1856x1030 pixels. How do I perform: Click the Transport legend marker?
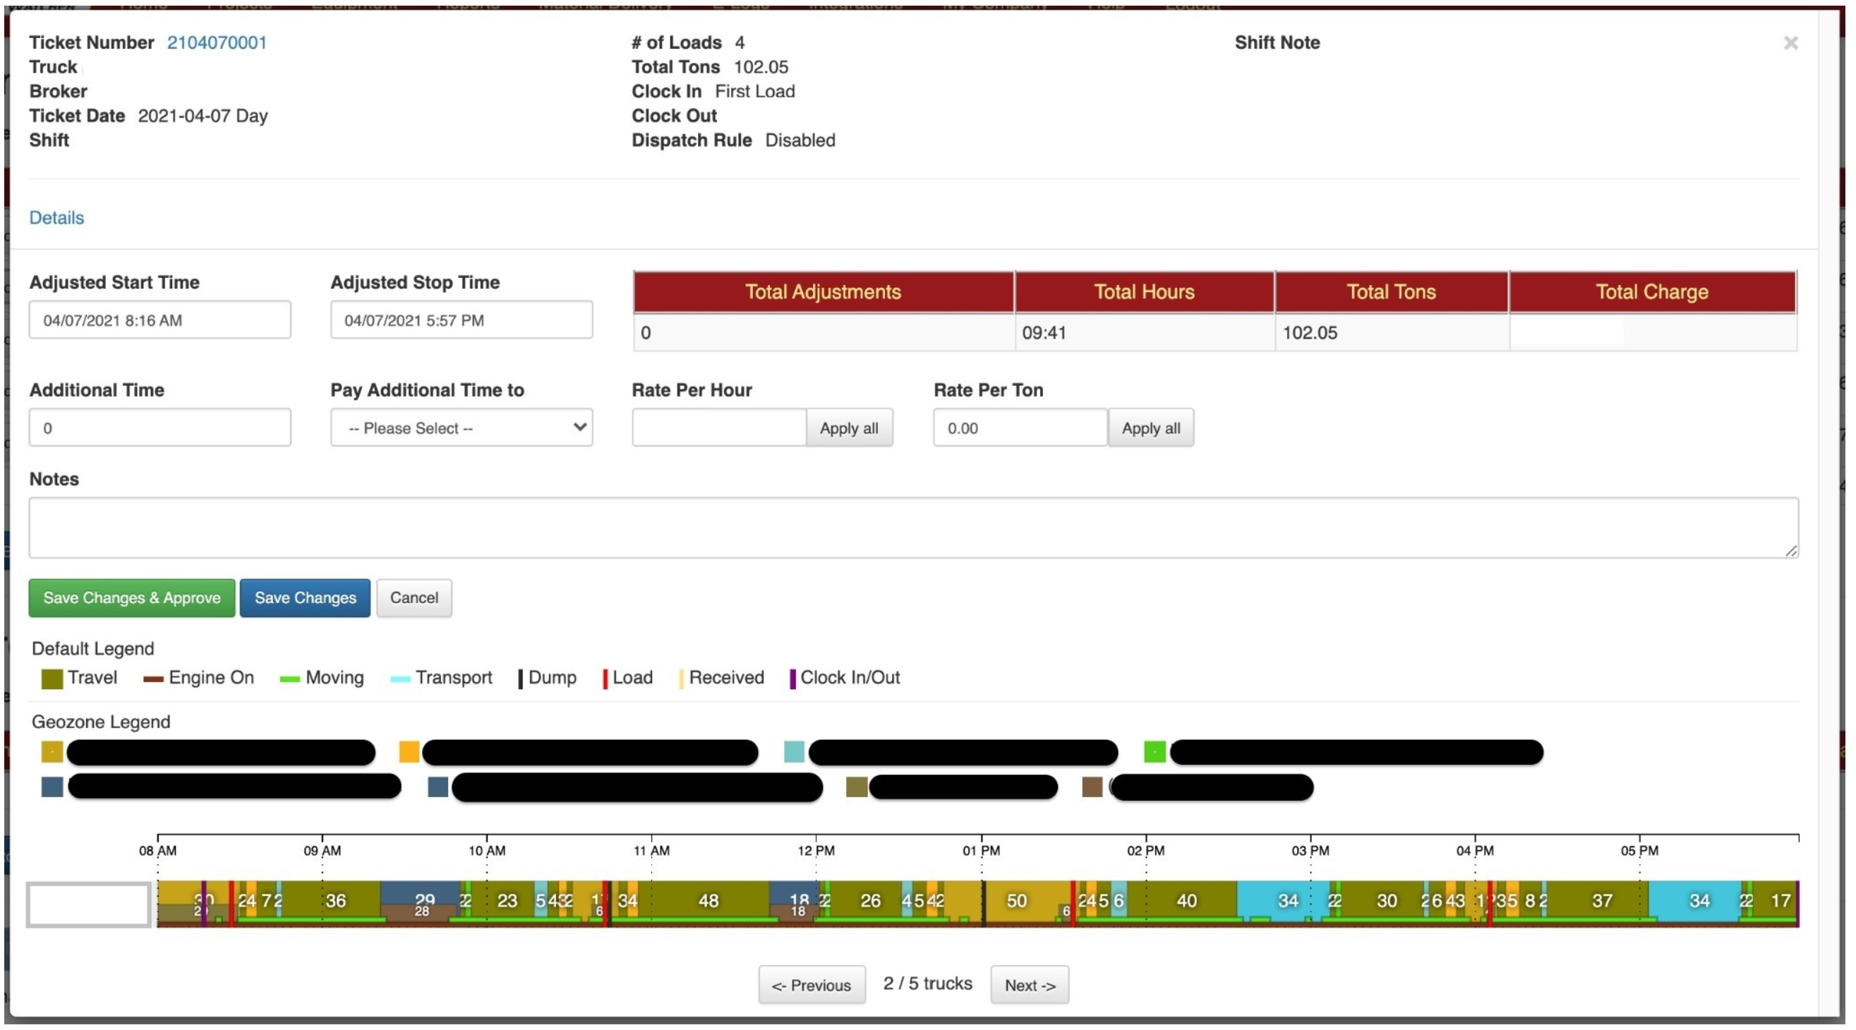[400, 679]
